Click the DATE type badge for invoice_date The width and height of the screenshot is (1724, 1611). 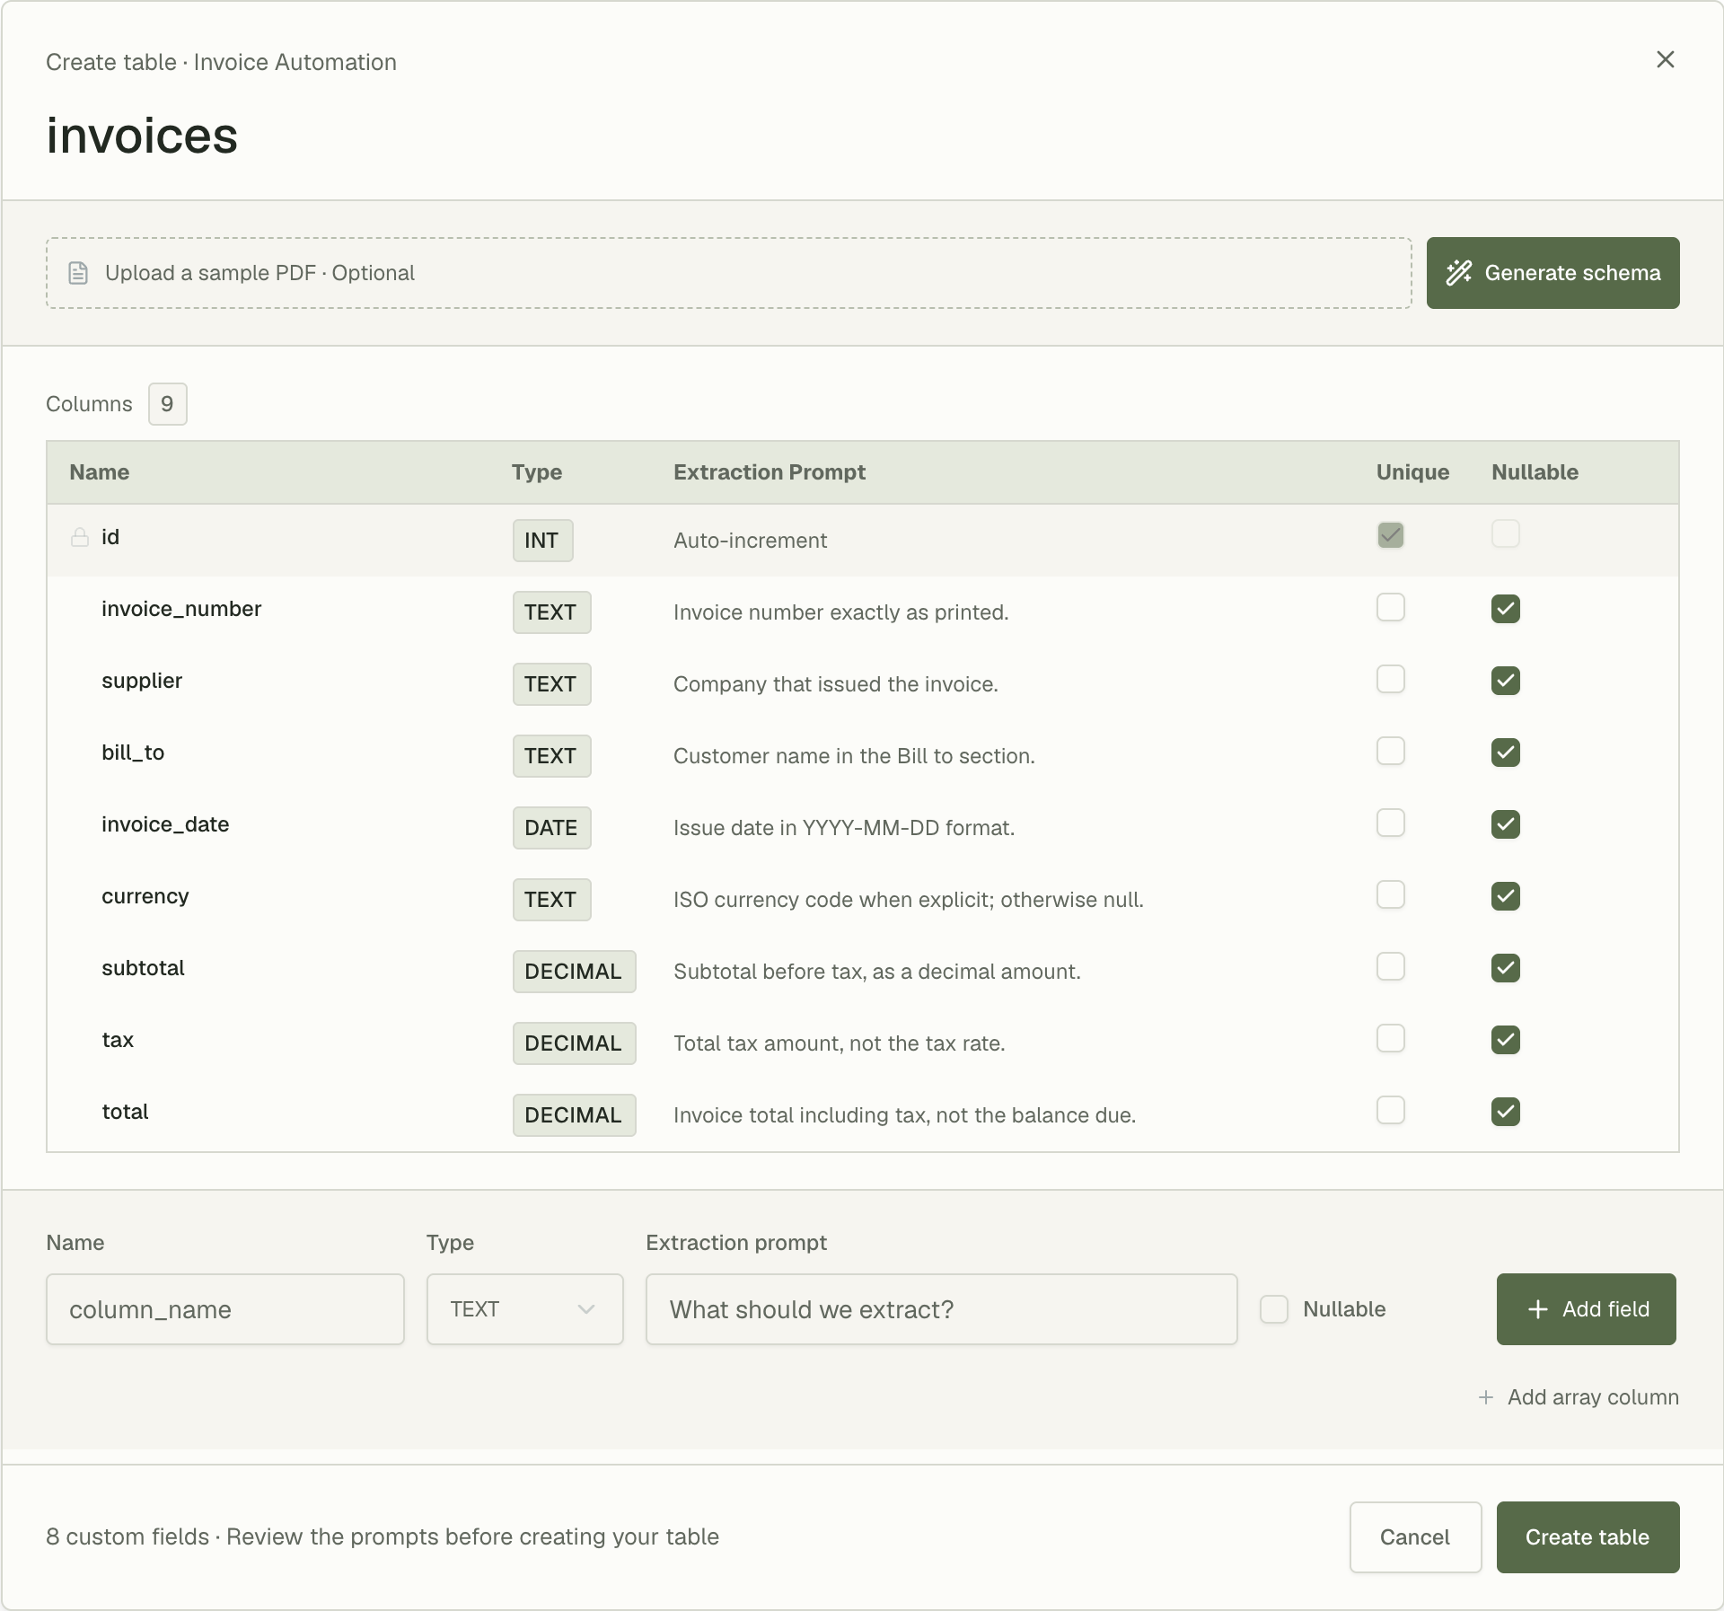pos(551,828)
